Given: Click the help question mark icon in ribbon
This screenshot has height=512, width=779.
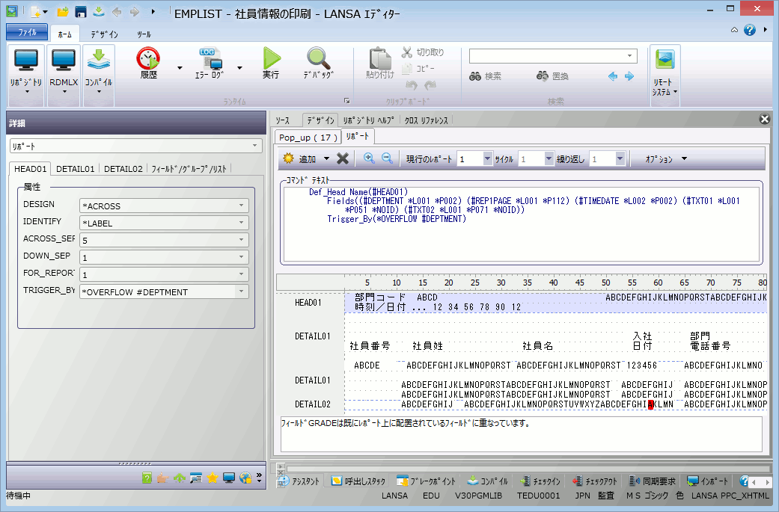Looking at the screenshot, I should click(x=750, y=30).
